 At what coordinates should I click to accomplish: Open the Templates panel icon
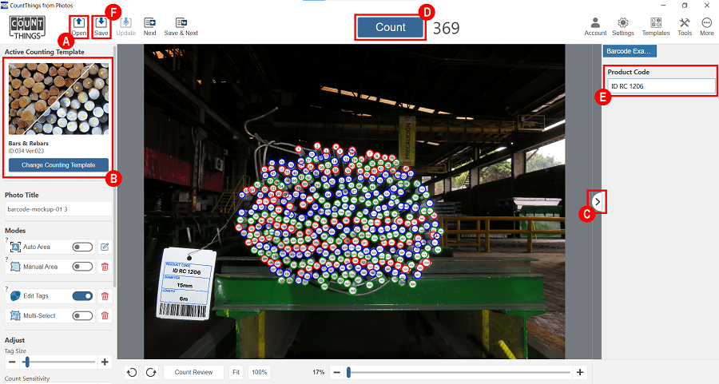point(656,23)
